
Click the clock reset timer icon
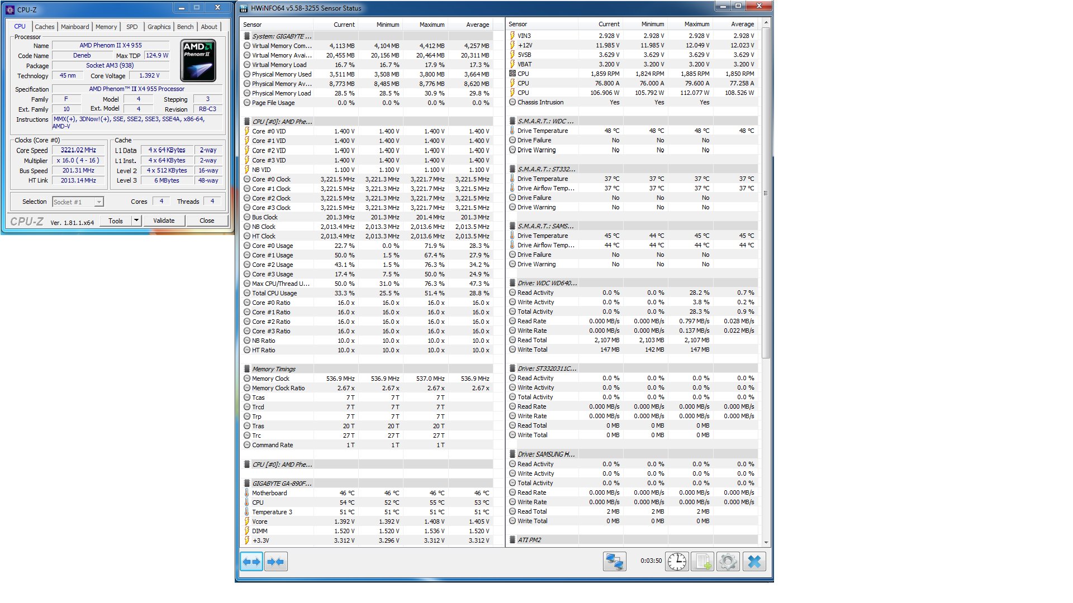point(677,562)
